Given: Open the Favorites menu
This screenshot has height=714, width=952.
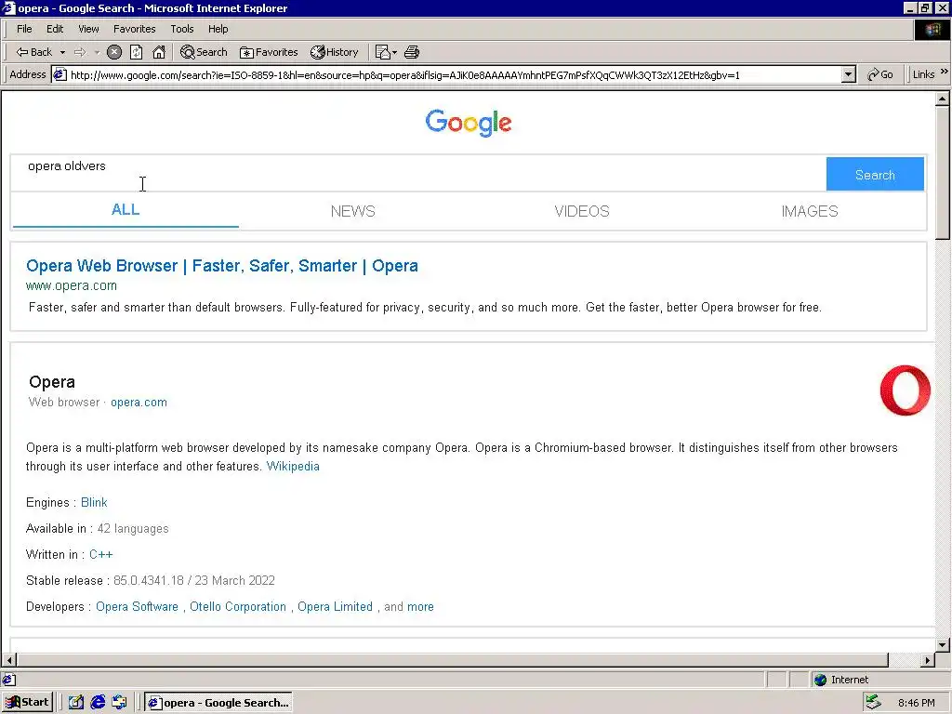Looking at the screenshot, I should tap(134, 29).
